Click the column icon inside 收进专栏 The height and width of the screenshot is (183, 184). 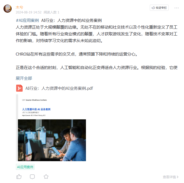153,8
